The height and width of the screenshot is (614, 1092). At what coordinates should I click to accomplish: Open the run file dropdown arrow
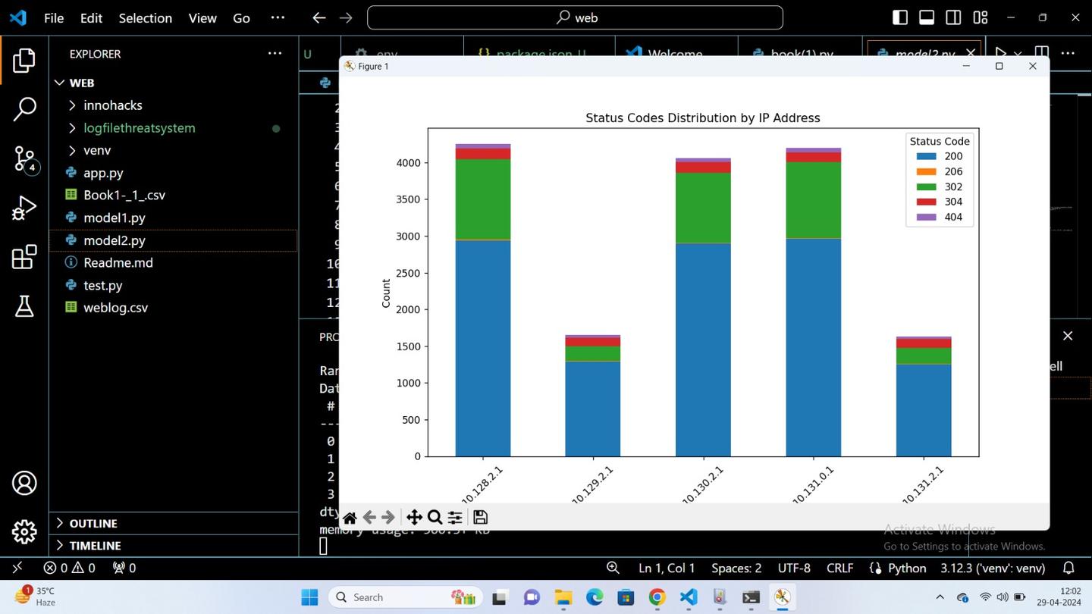click(1018, 54)
